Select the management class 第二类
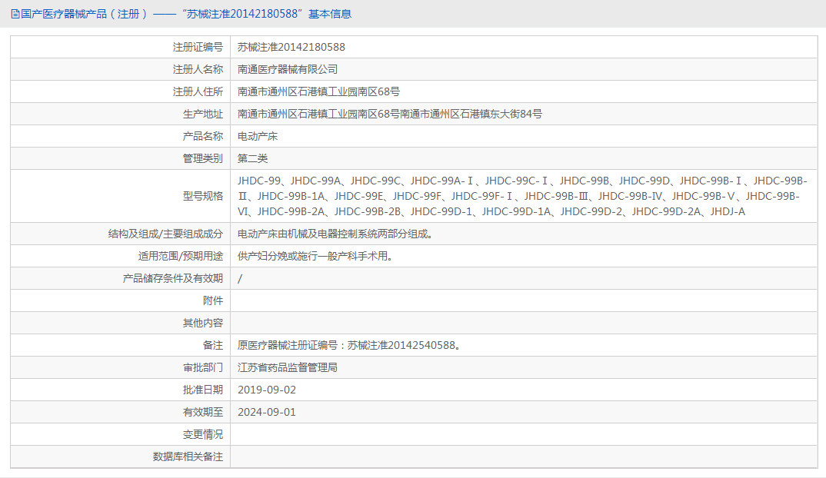 coord(252,158)
